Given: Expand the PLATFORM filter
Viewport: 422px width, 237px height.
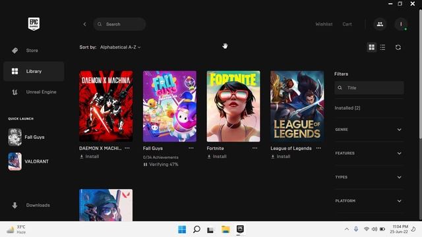Looking at the screenshot, I should point(369,201).
